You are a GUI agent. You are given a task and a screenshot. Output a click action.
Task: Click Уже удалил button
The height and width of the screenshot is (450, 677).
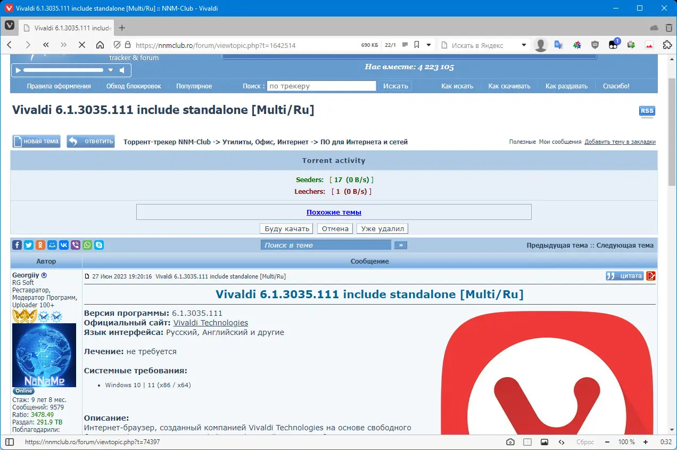382,228
